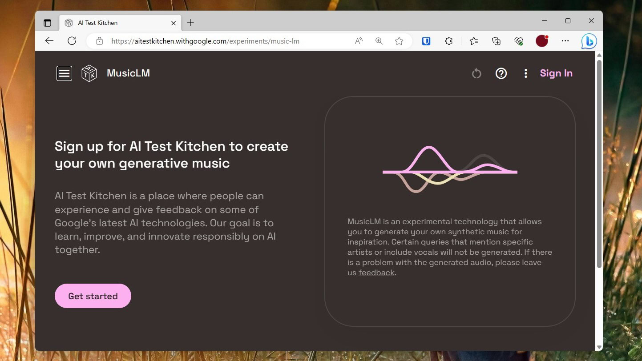Click the Bitwarden extension icon
This screenshot has height=361, width=642.
(426, 41)
